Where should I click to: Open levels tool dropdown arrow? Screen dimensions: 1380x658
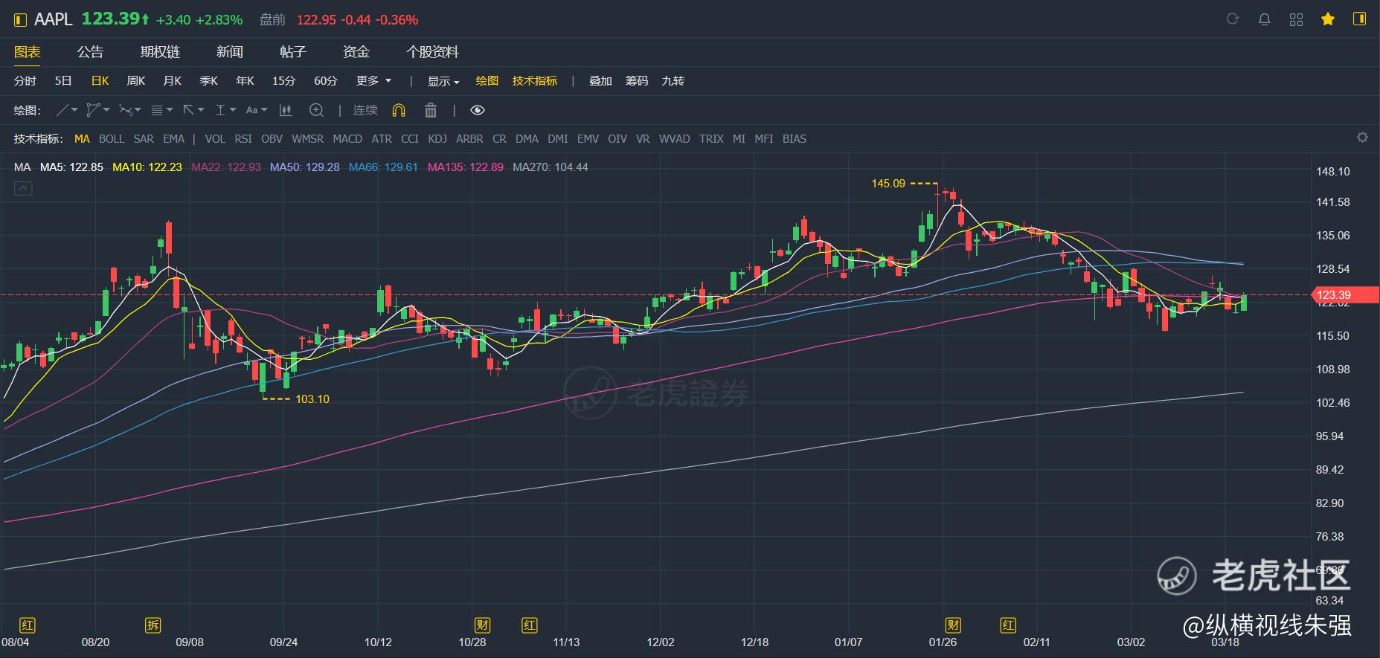coord(170,110)
